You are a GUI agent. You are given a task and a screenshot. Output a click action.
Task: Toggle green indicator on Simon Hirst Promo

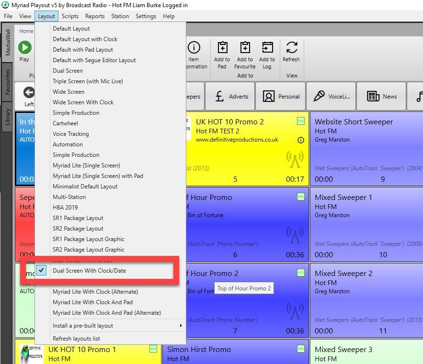click(x=301, y=349)
